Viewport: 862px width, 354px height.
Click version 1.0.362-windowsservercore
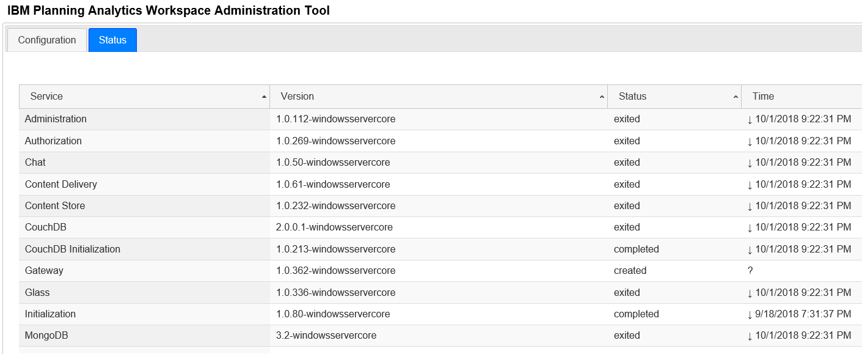(335, 271)
